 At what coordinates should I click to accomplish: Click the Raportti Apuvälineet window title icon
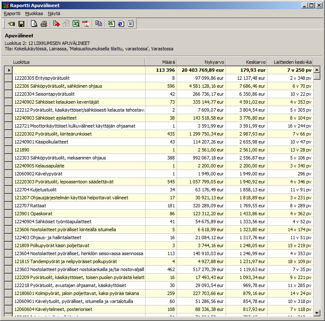[6, 5]
